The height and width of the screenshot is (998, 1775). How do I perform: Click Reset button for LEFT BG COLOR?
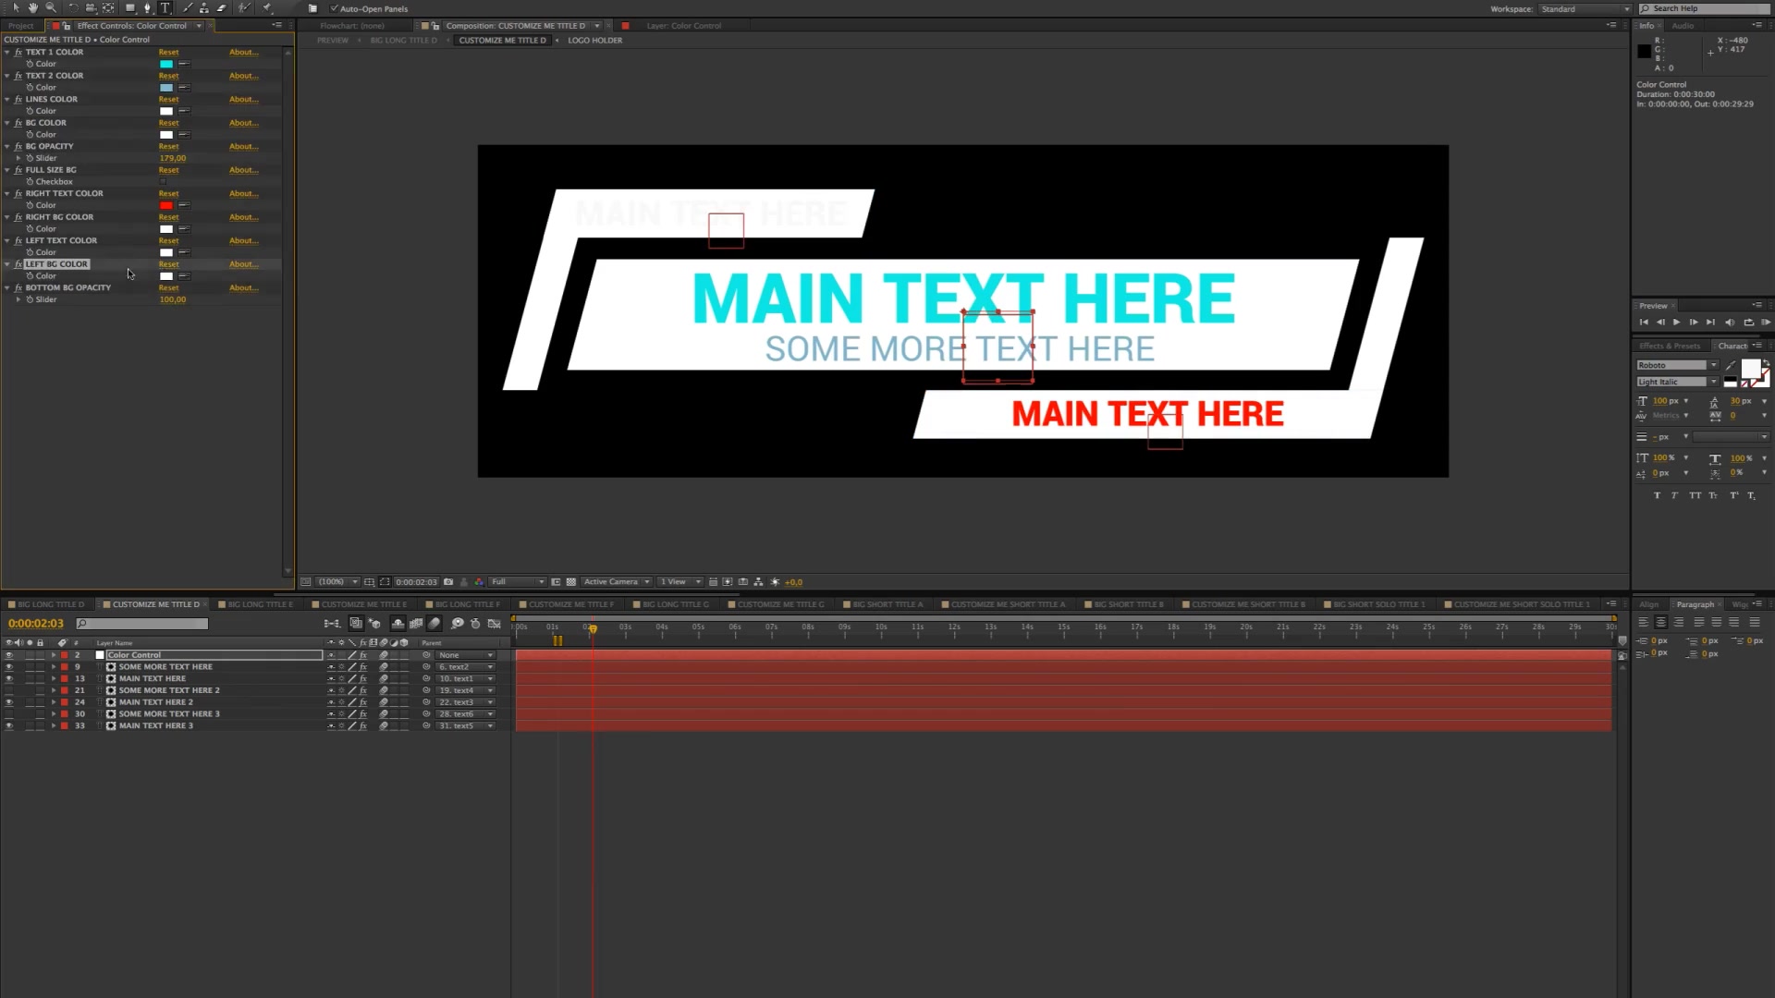[x=168, y=263]
